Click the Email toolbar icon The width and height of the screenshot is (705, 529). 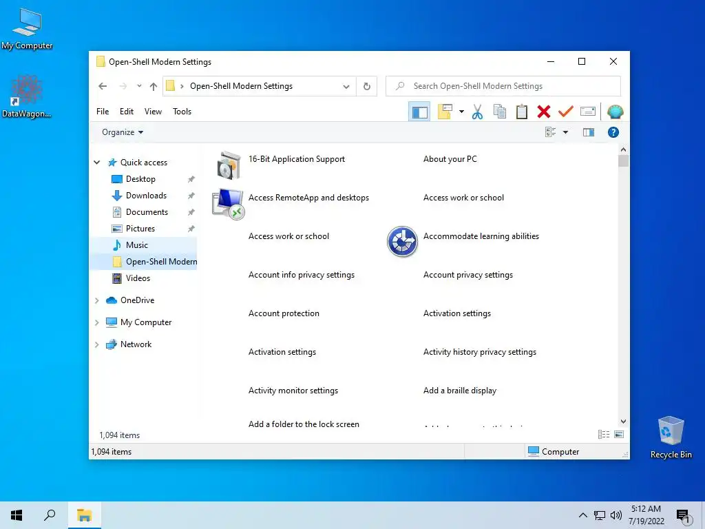(588, 111)
